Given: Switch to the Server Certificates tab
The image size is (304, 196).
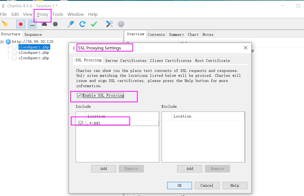Looking at the screenshot, I should click(126, 61).
